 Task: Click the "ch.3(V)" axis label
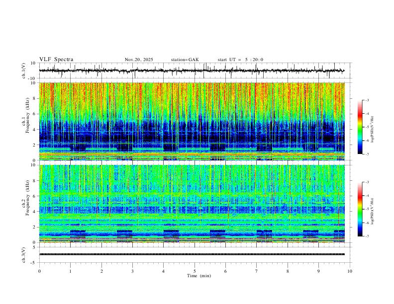click(24, 255)
